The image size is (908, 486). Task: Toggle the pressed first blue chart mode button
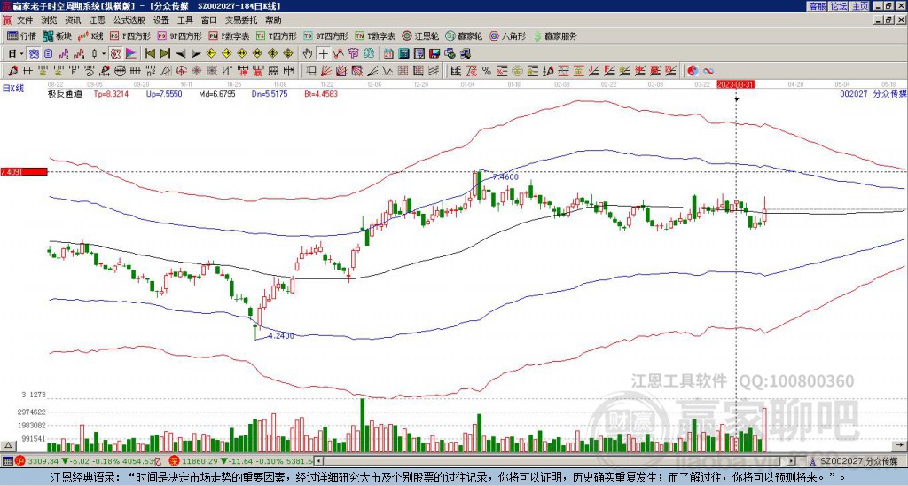pos(35,54)
